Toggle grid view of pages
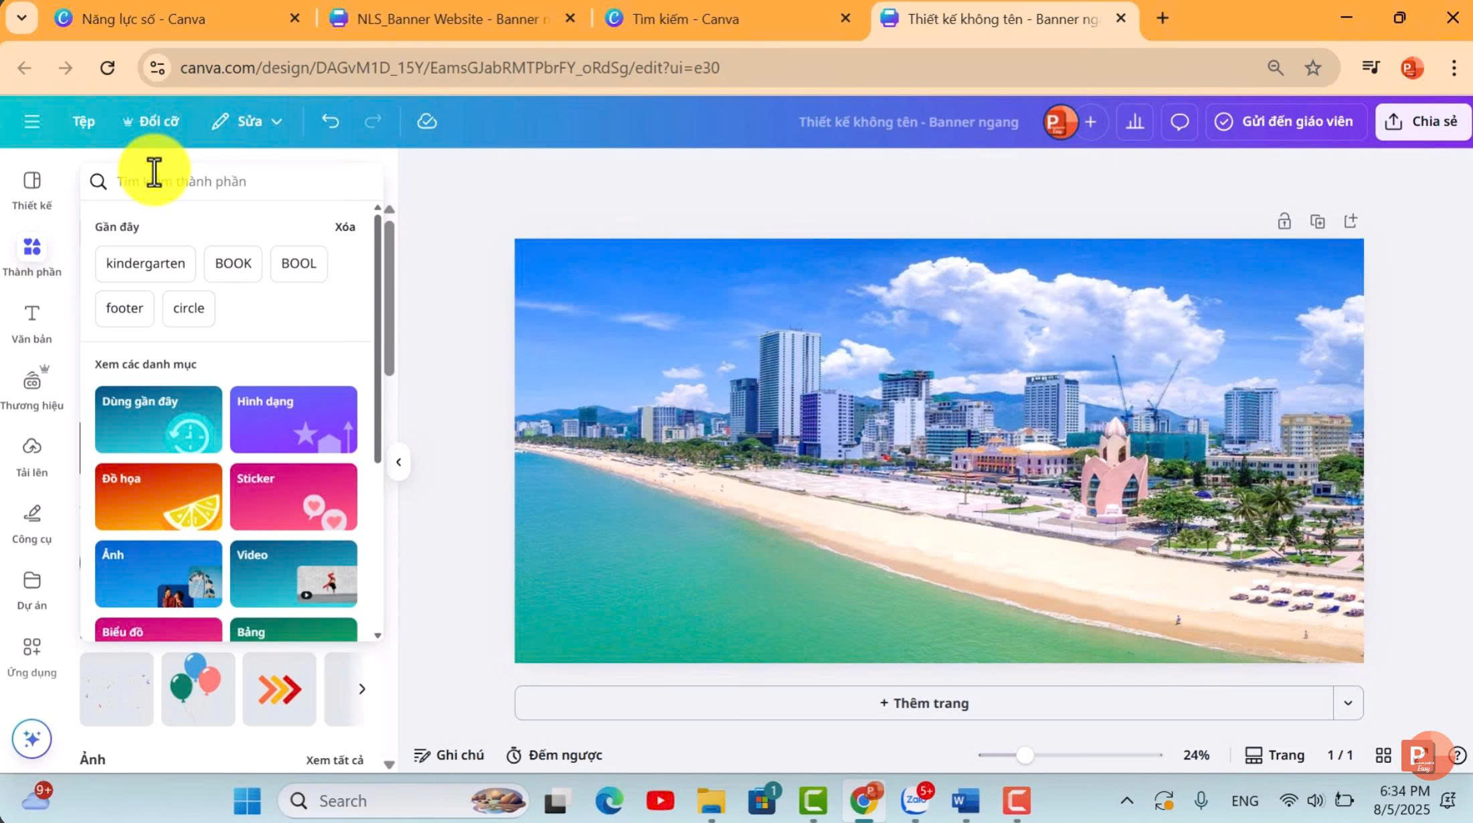The height and width of the screenshot is (823, 1473). 1383,755
